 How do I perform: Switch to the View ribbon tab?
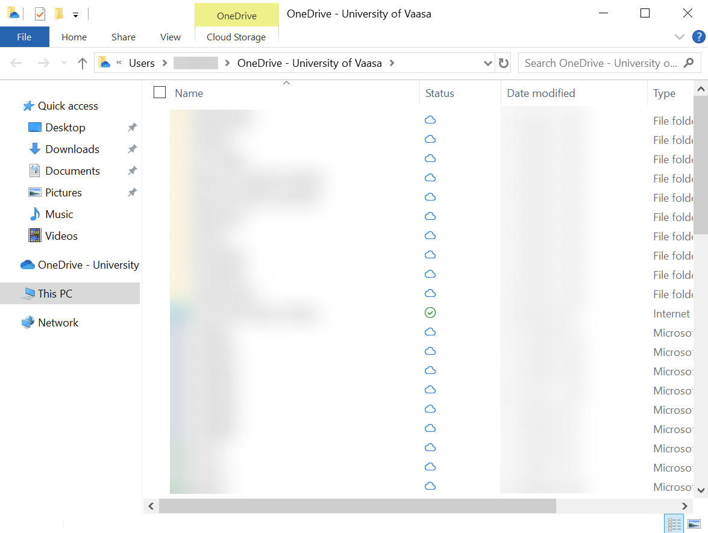point(171,37)
